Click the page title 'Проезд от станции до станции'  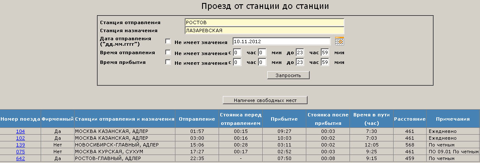[x=265, y=6]
